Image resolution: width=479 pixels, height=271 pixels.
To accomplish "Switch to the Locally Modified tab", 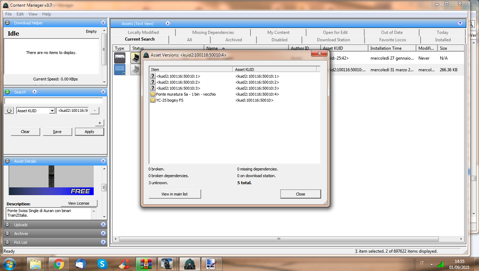I will pos(143,32).
